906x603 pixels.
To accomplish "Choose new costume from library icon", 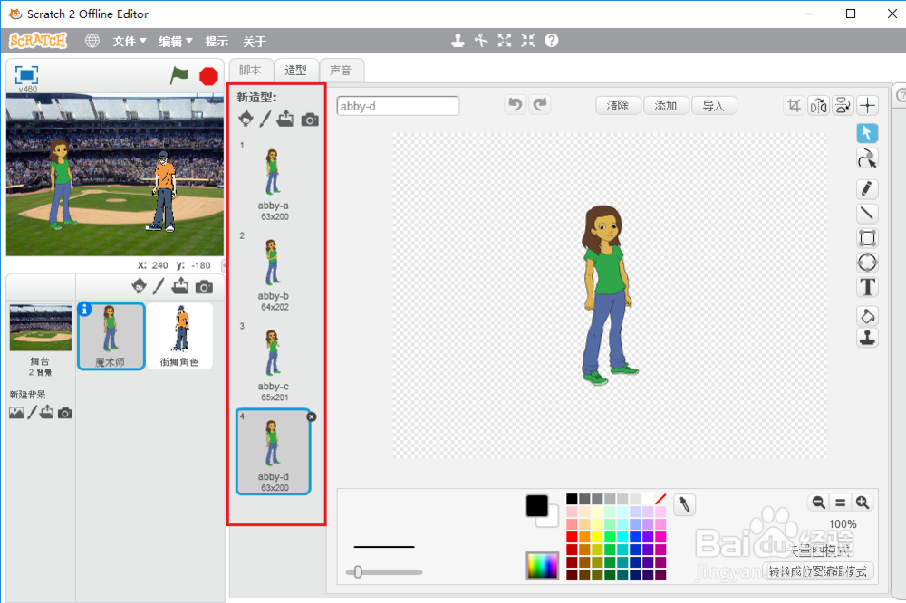I will point(246,119).
